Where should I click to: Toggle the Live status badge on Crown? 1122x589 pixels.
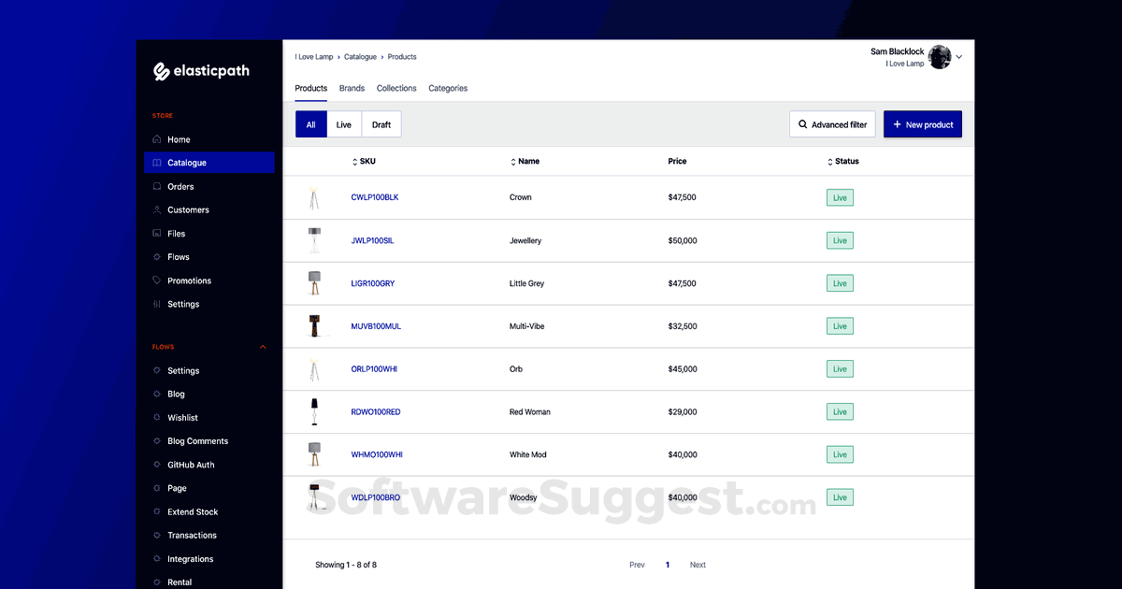(x=839, y=197)
